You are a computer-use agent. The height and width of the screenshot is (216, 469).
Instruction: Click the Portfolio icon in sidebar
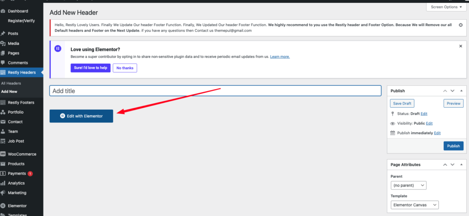coord(3,112)
